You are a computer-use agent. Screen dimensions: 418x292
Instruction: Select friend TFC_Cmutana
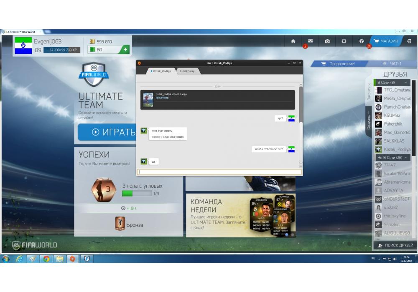pyautogui.click(x=393, y=90)
